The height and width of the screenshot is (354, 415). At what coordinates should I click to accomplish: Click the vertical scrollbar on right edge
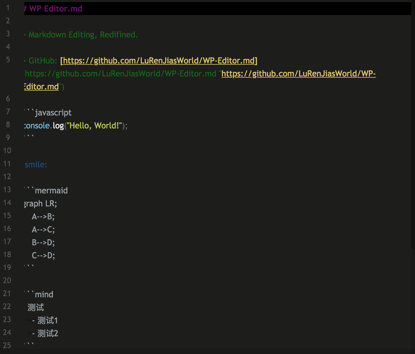[413, 124]
